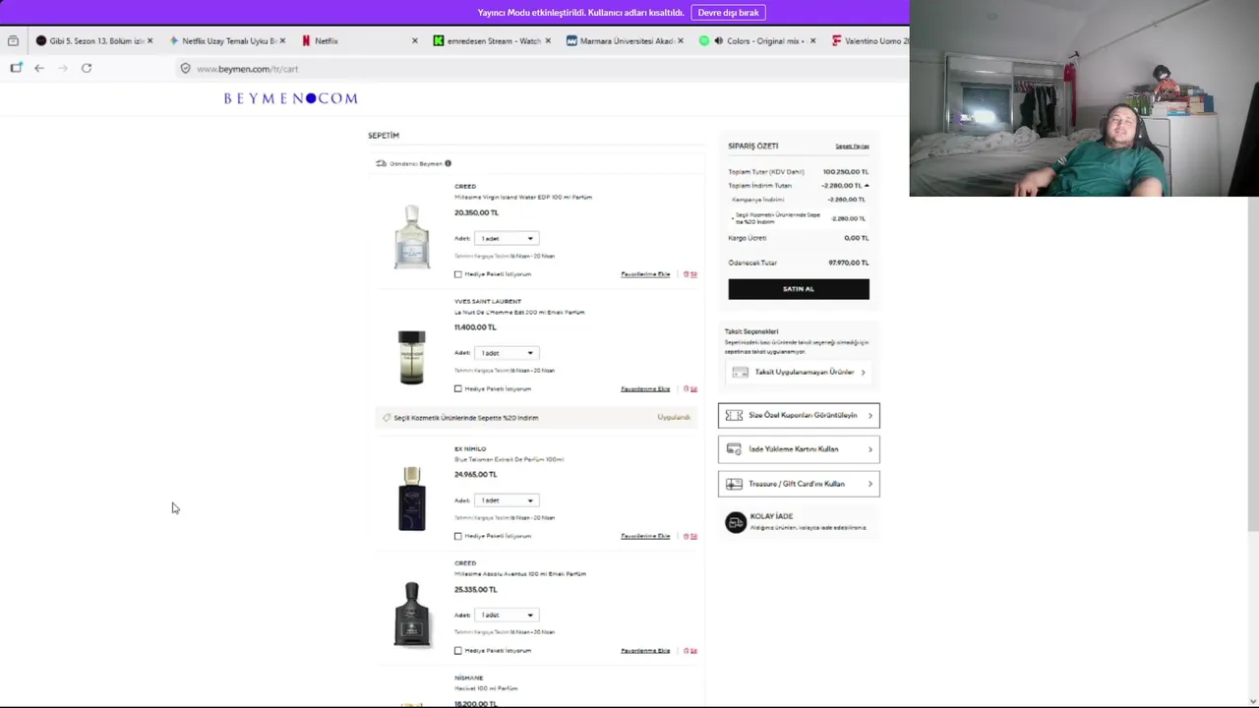This screenshot has width=1259, height=708.
Task: Click the coupon ticket icon beside Size Özel Kuponları
Action: pos(734,415)
